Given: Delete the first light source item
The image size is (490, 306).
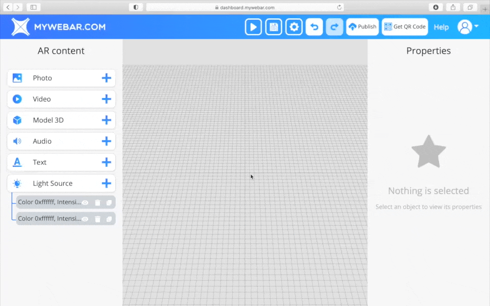Looking at the screenshot, I should 98,203.
